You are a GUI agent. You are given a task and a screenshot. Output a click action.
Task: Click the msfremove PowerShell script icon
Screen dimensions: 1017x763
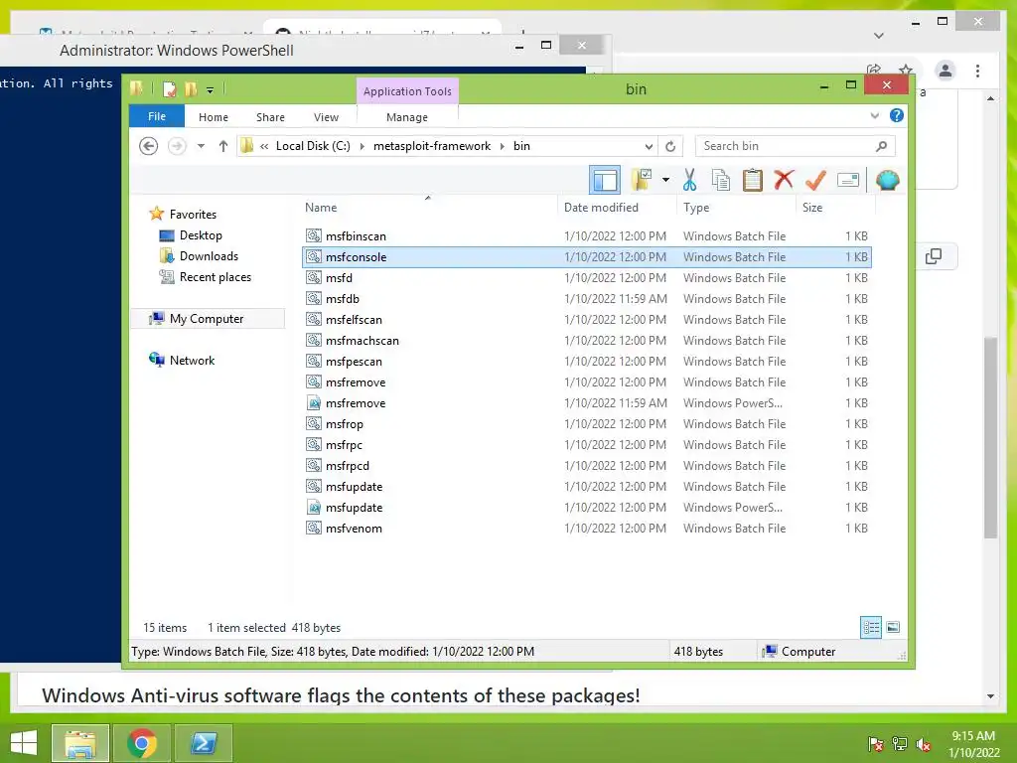coord(314,402)
